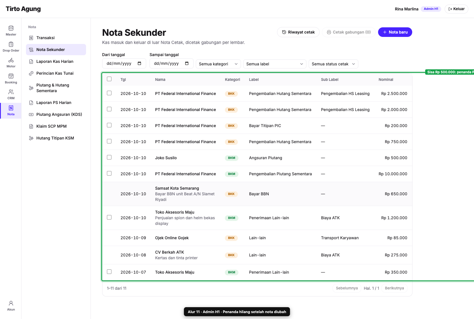This screenshot has width=474, height=319.
Task: Go to Piutang & Hutang Sementara
Action: point(56,88)
